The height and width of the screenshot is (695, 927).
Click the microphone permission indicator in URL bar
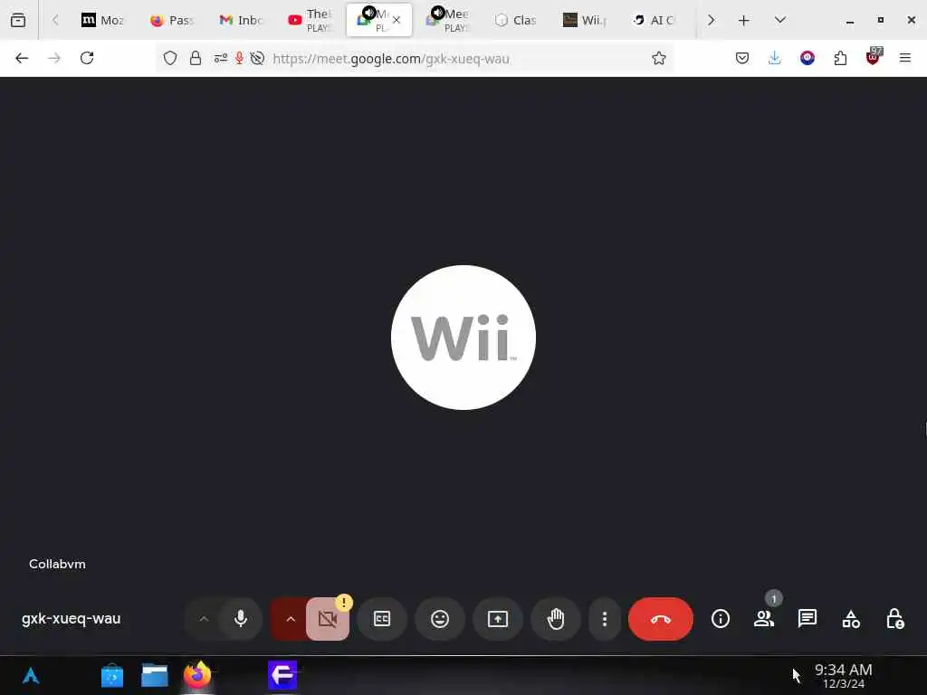point(239,58)
